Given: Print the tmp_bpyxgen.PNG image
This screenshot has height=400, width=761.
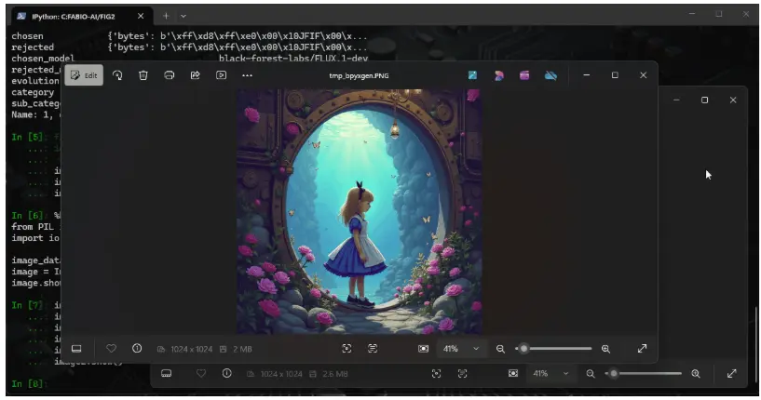Looking at the screenshot, I should coord(170,75).
